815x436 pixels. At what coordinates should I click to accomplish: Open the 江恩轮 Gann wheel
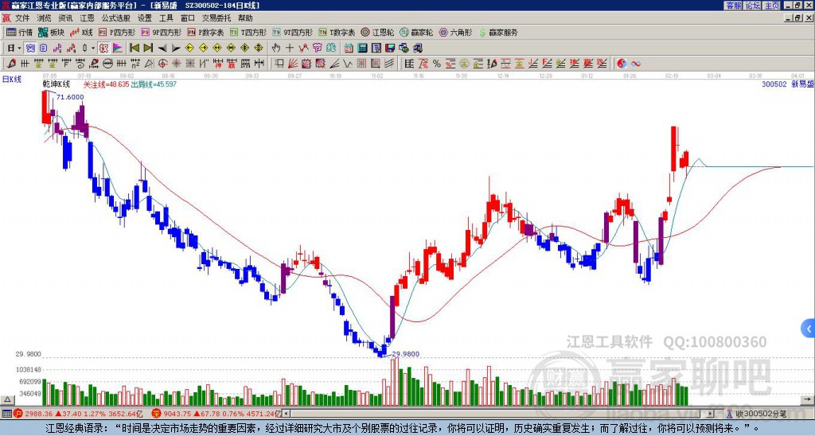pyautogui.click(x=377, y=32)
